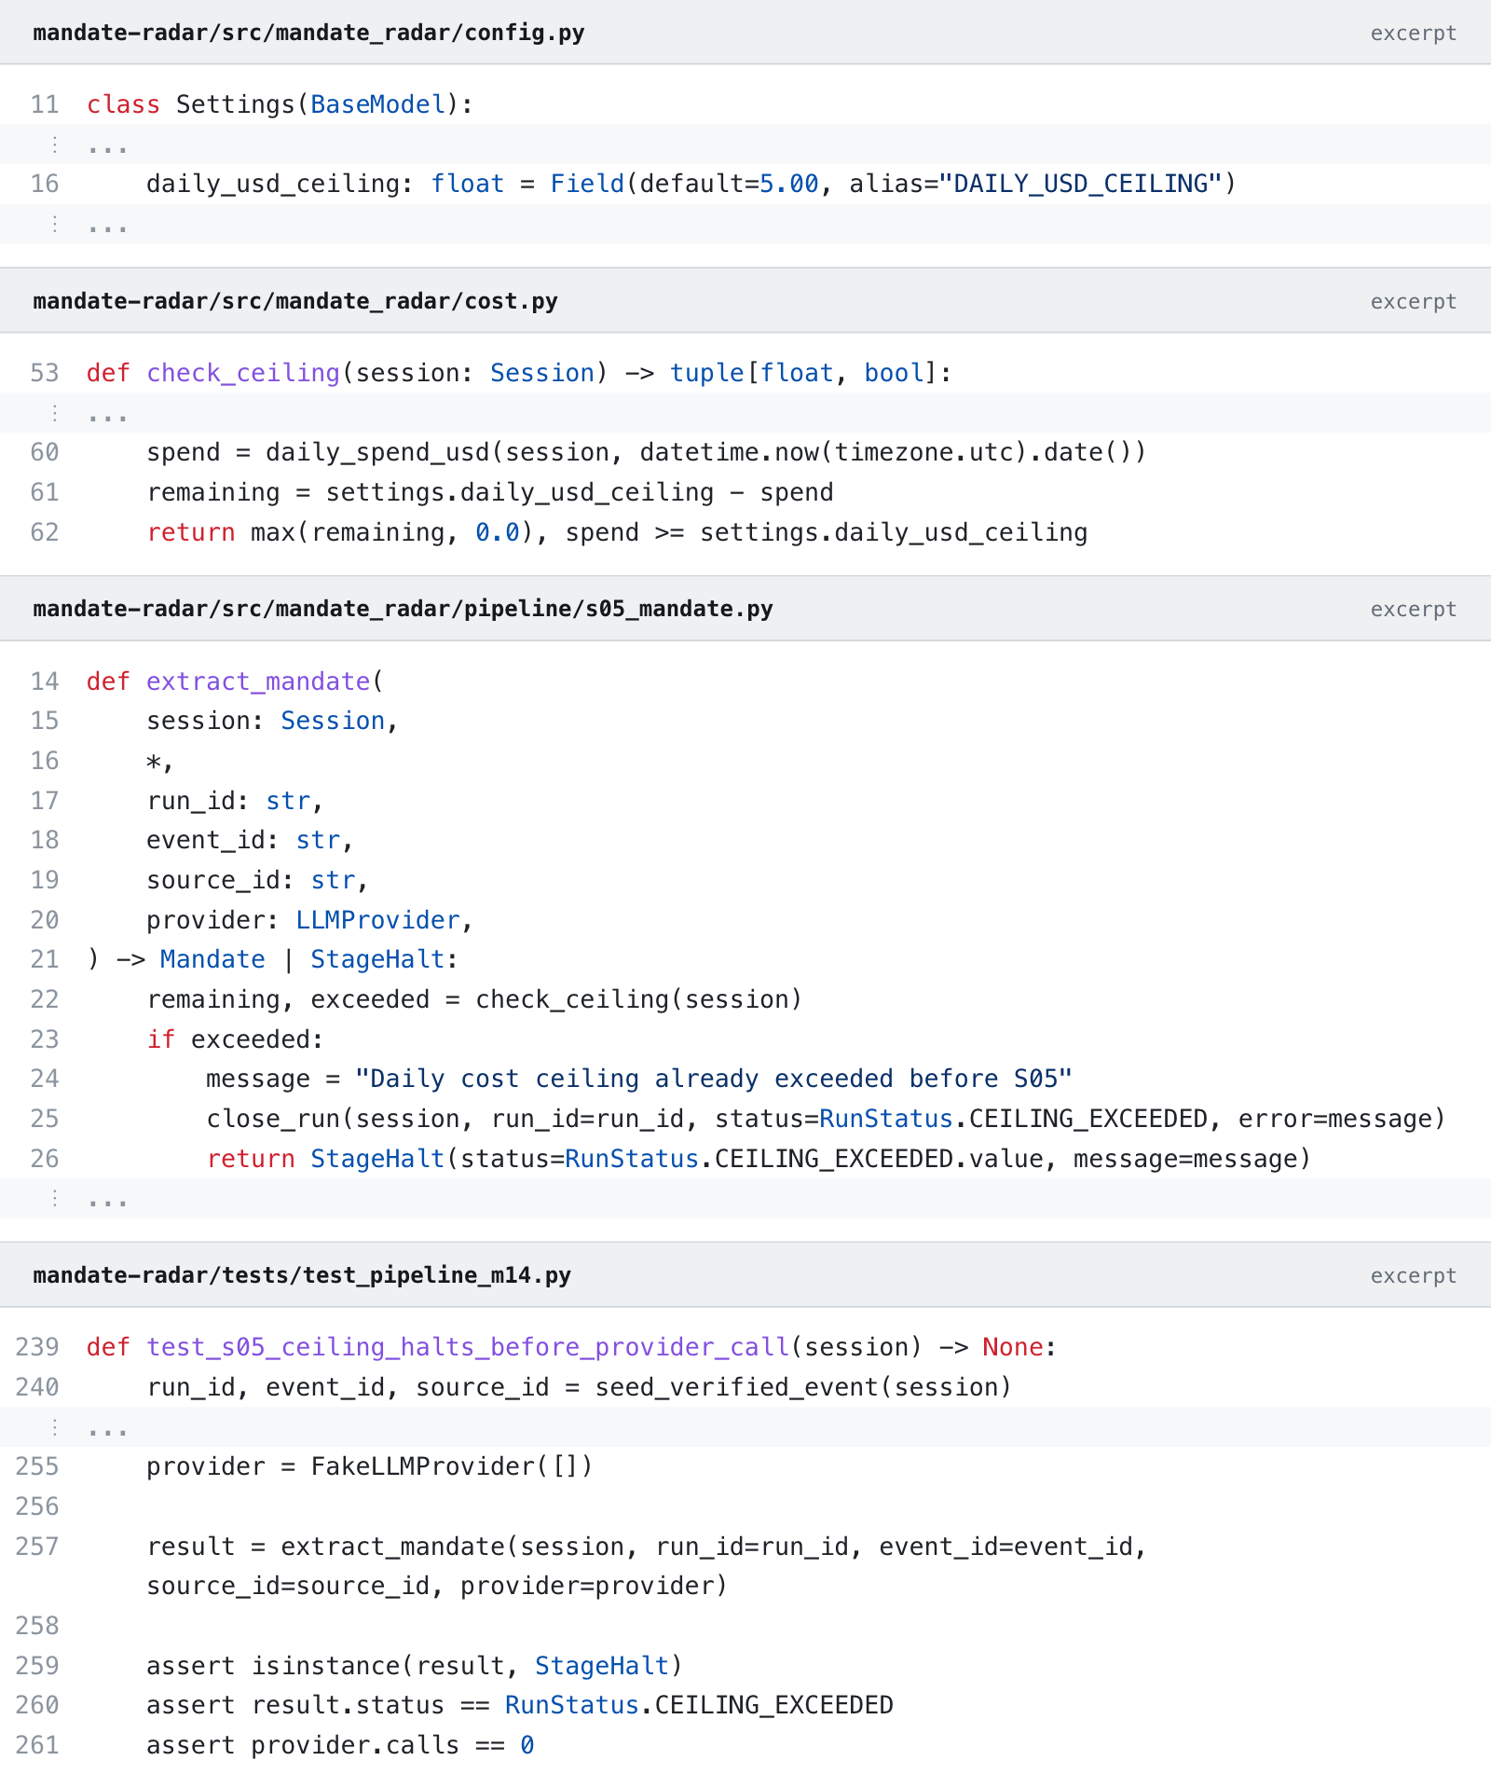
Task: Click the close_run call on line 25
Action: tap(273, 1119)
